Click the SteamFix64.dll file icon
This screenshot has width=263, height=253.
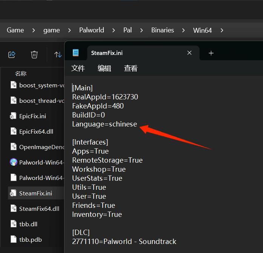(x=14, y=208)
